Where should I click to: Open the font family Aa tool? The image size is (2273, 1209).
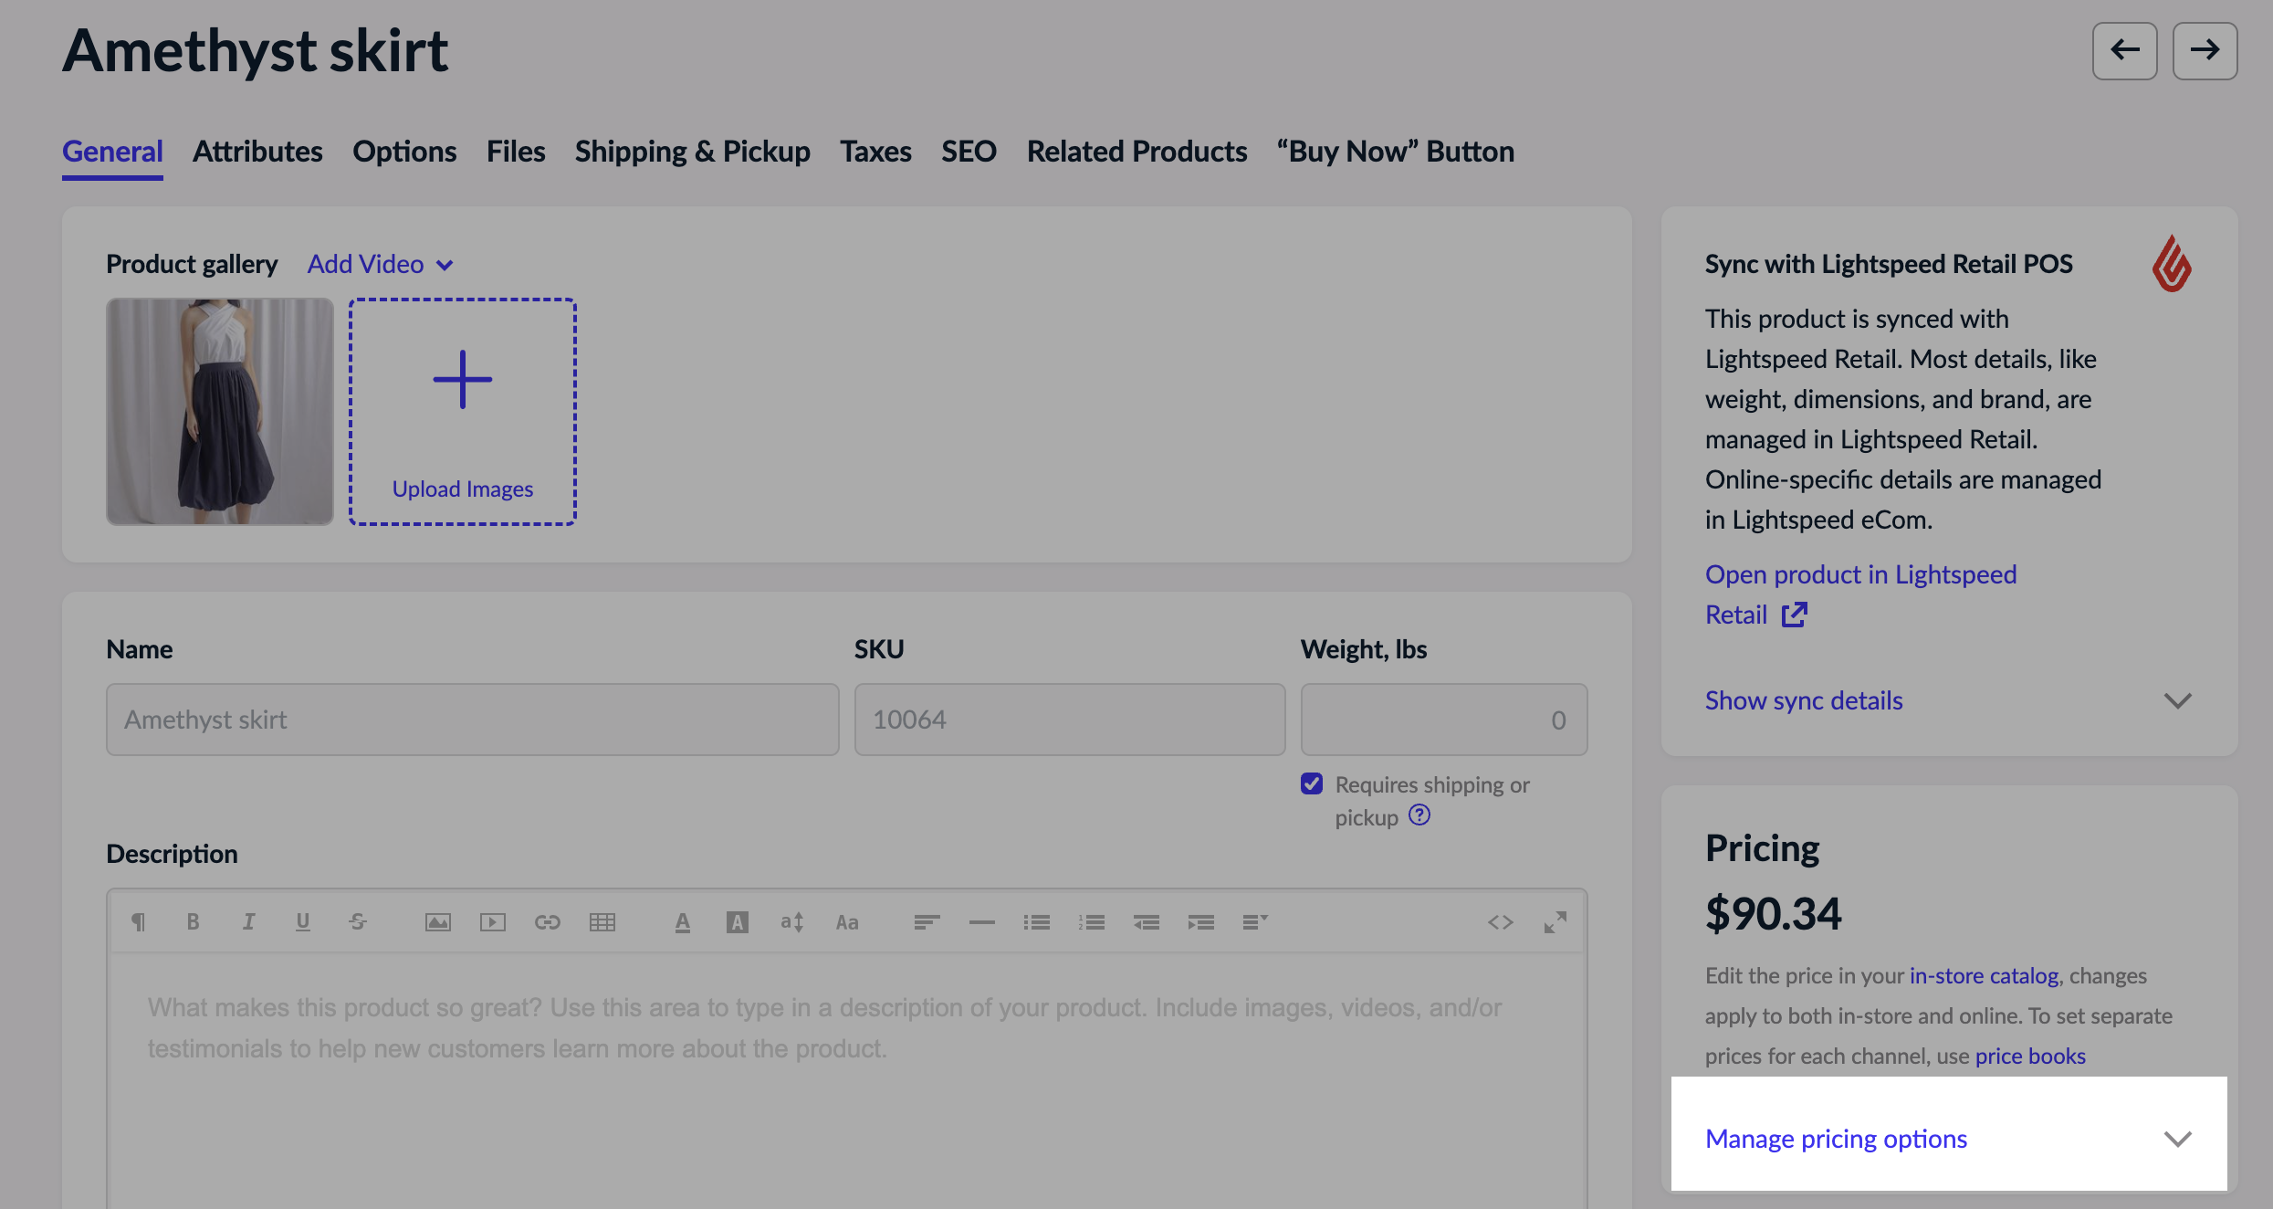click(x=846, y=922)
